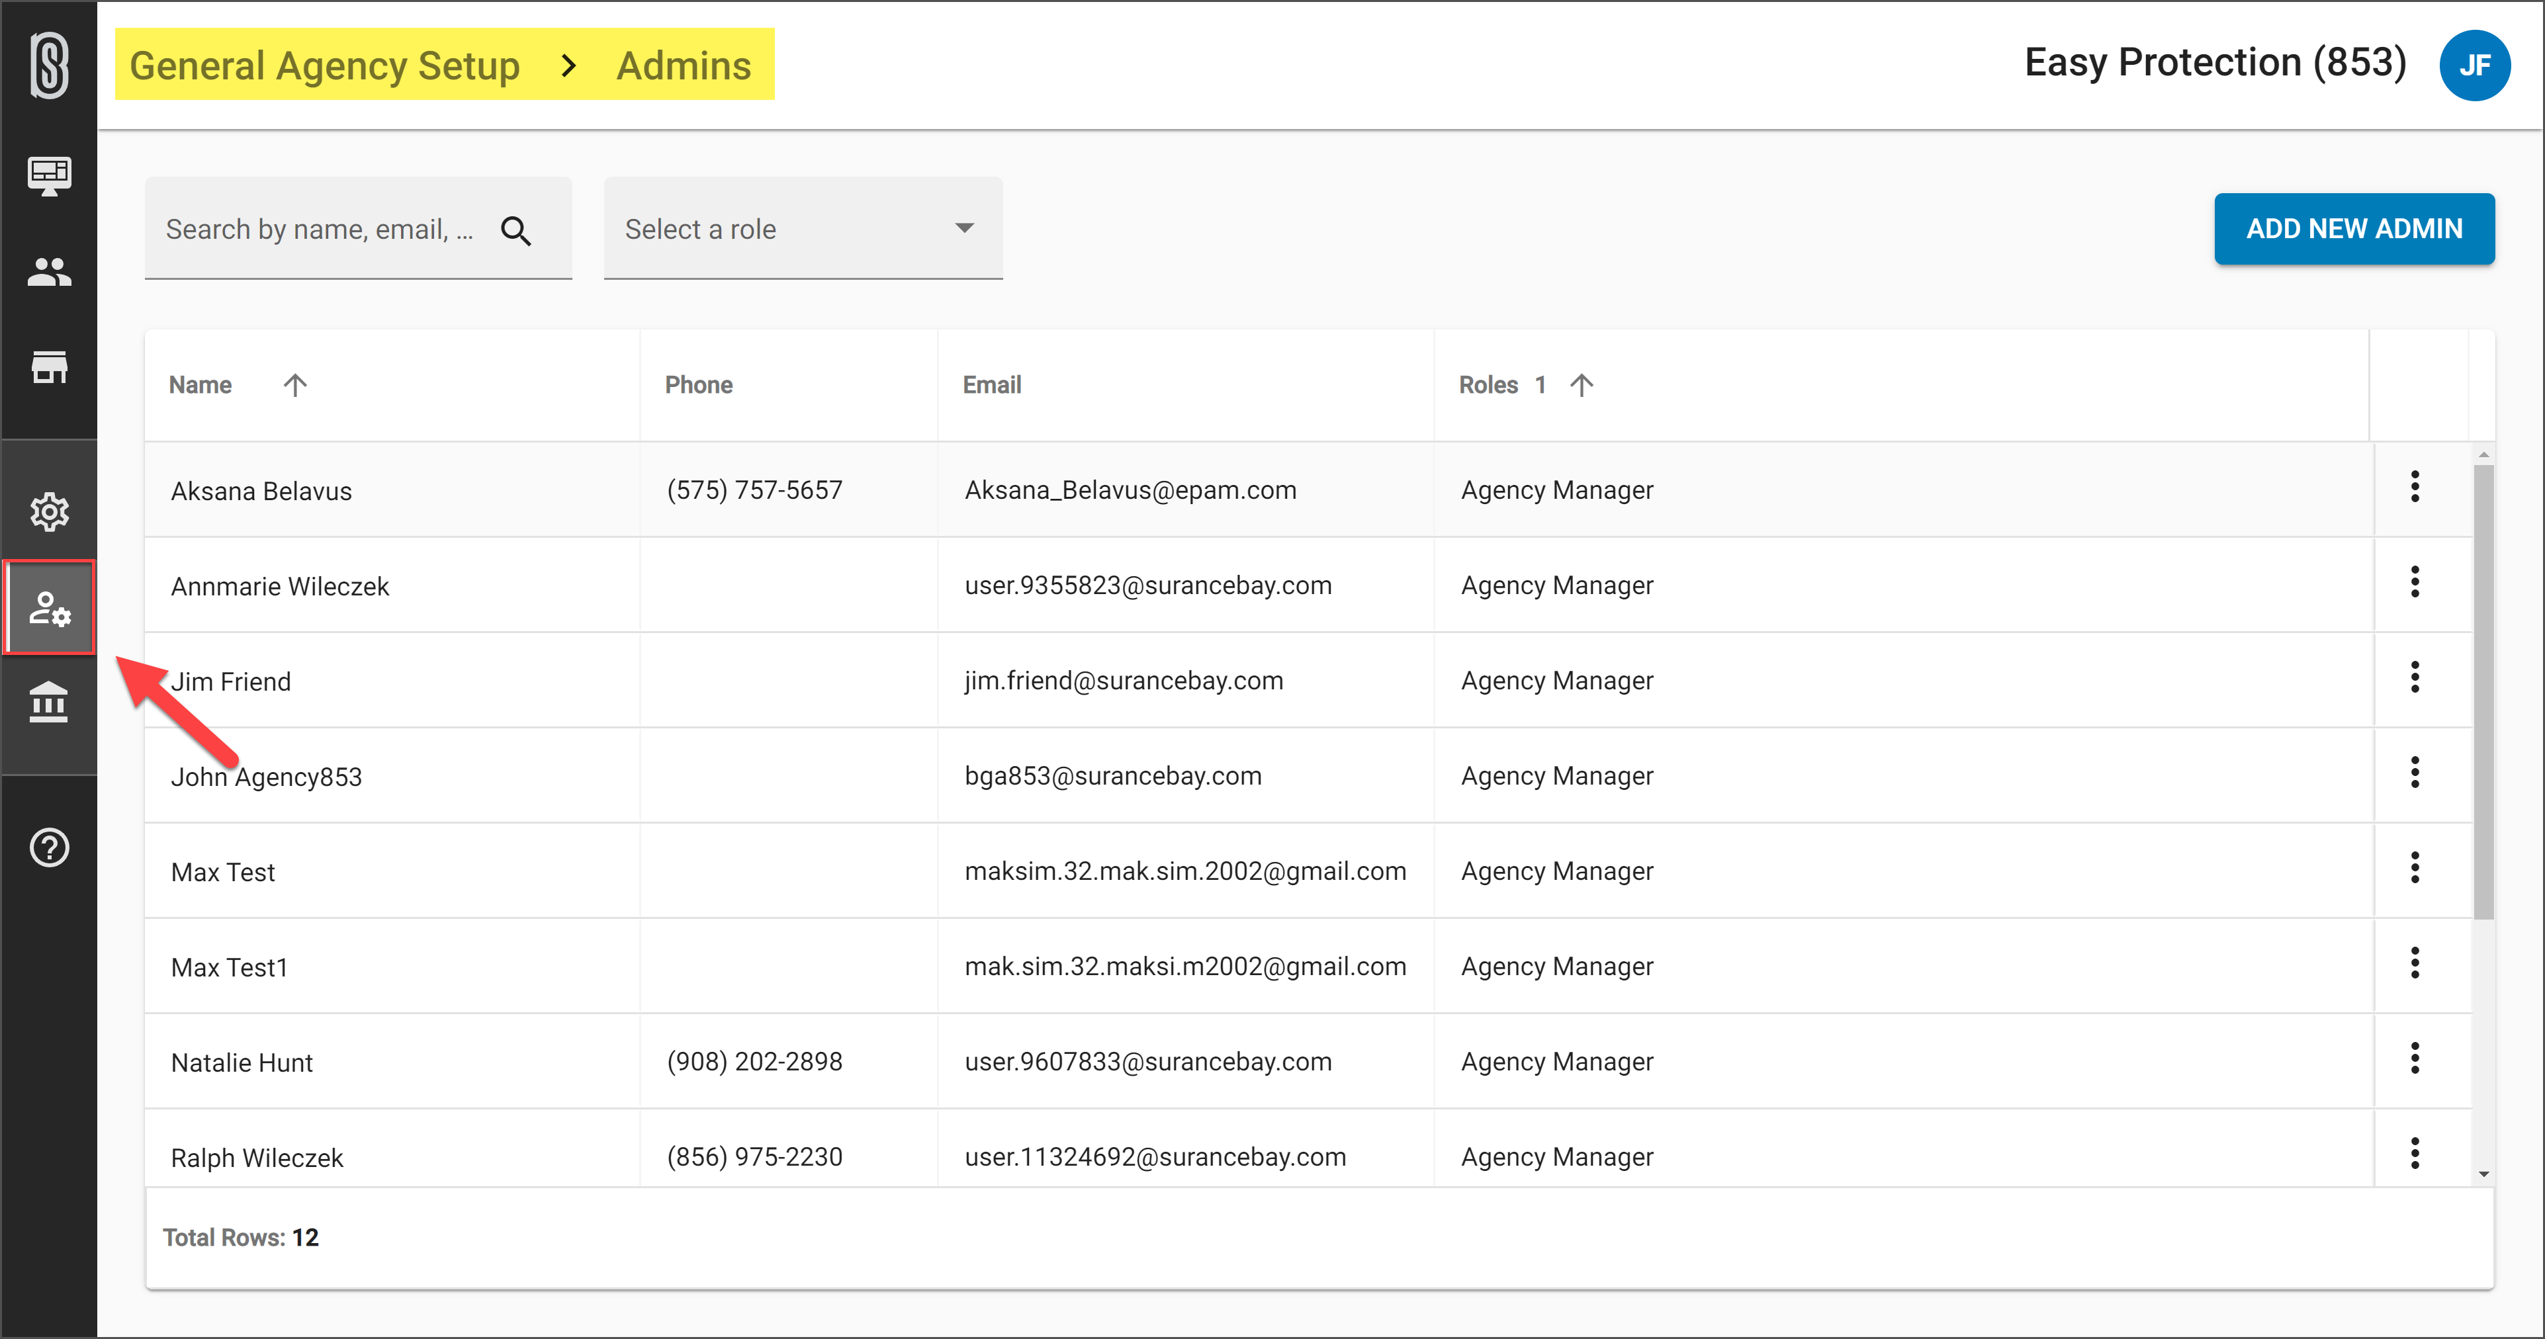Viewport: 2545px width, 1339px height.
Task: Click the search magnifier icon
Action: 515,230
